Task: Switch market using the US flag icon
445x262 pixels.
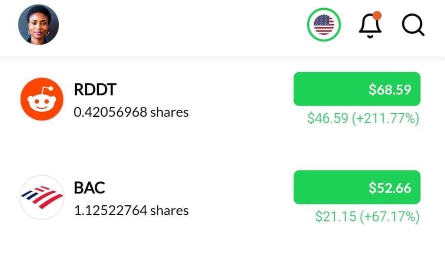Action: pyautogui.click(x=324, y=25)
